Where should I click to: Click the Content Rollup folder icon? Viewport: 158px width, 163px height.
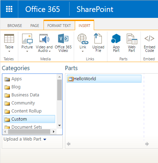pos(7,111)
